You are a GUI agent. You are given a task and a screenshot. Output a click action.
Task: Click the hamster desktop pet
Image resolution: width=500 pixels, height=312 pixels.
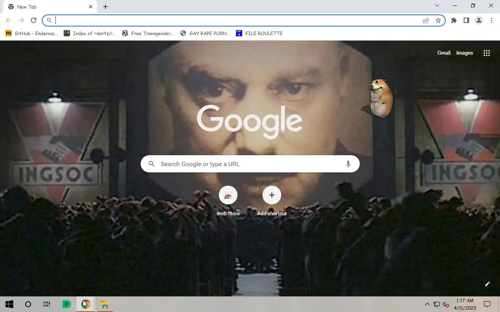(380, 97)
